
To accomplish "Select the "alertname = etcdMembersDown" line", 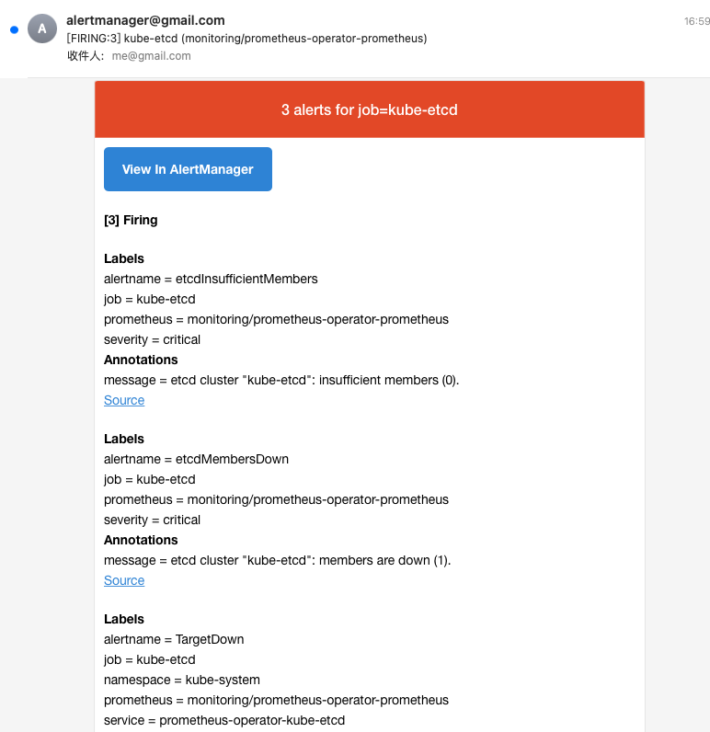I will [x=196, y=459].
